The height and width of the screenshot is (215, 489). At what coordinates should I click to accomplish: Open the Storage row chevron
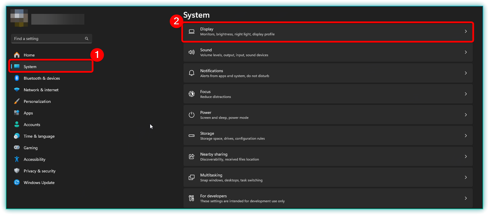tap(466, 136)
